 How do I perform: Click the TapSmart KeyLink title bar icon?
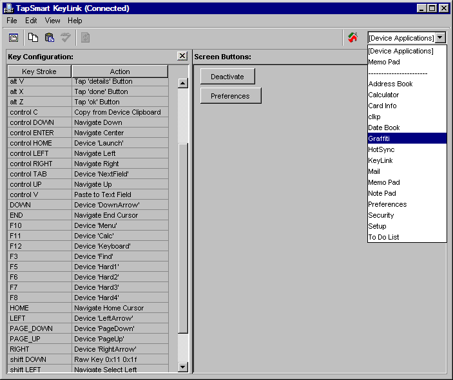(x=8, y=8)
